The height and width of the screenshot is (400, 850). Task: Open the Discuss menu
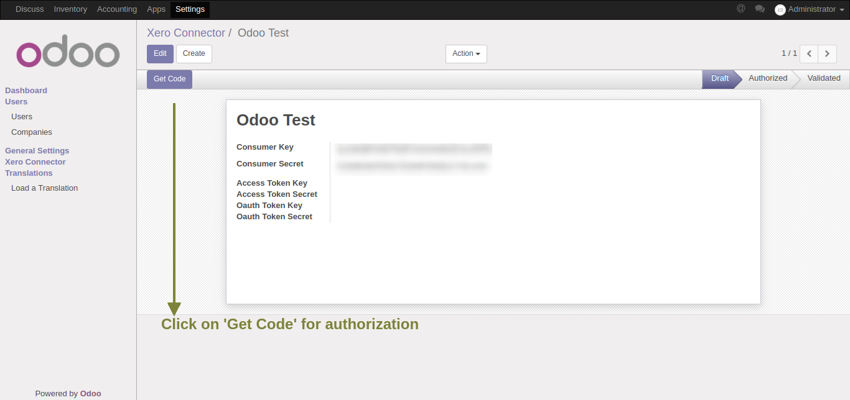coord(30,9)
